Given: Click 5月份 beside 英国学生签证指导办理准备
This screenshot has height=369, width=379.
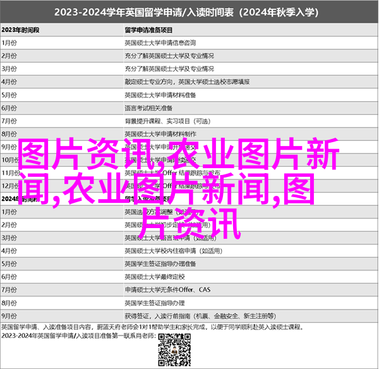Looking at the screenshot, I should coord(9,264).
